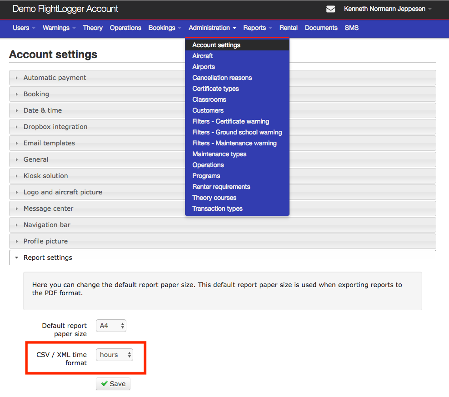The image size is (449, 397).
Task: Expand the Booking settings section
Action: [97, 94]
